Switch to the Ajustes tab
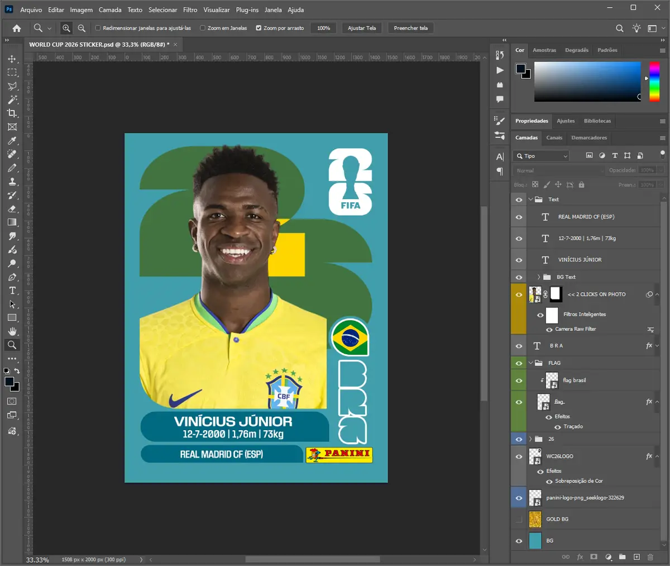The height and width of the screenshot is (566, 670). click(x=566, y=121)
